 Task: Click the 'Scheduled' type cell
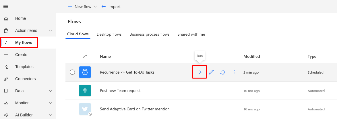click(x=315, y=72)
